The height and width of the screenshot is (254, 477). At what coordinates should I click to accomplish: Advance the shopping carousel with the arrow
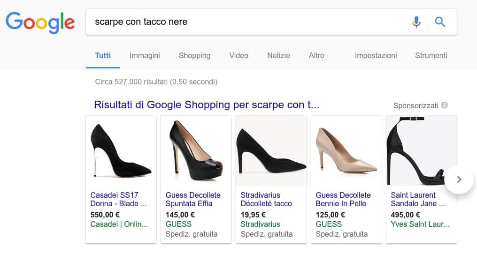pos(459,179)
